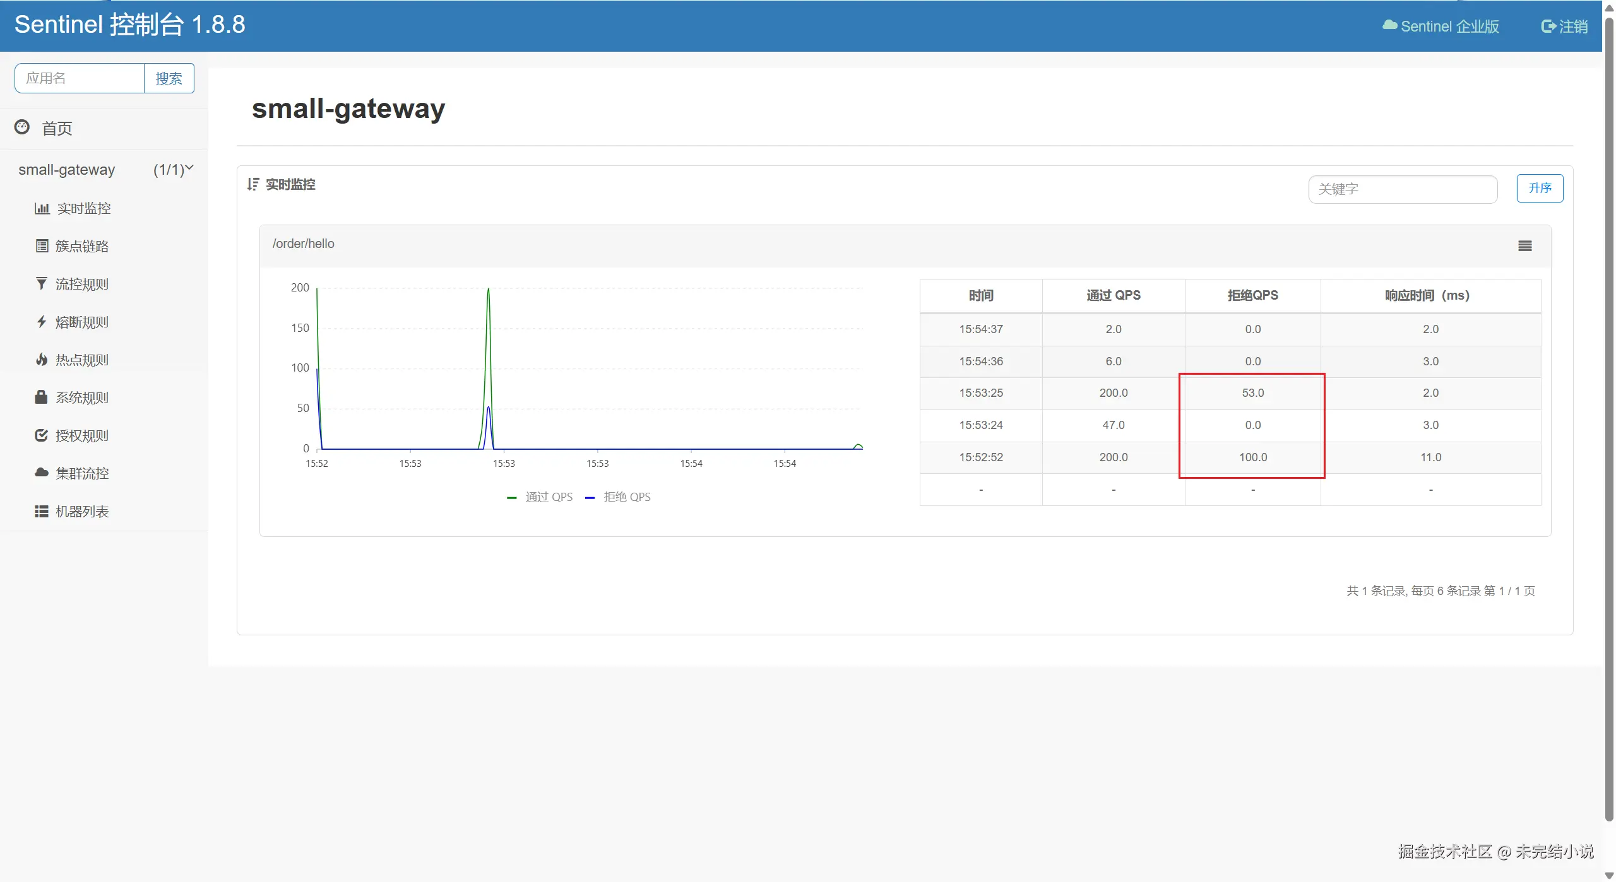Click the cloud icon for 集群流控

42,473
